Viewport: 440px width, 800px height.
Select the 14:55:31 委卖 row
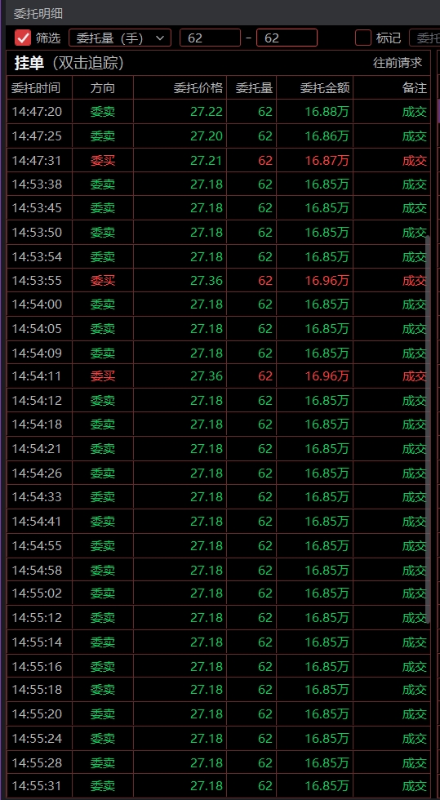[x=219, y=786]
